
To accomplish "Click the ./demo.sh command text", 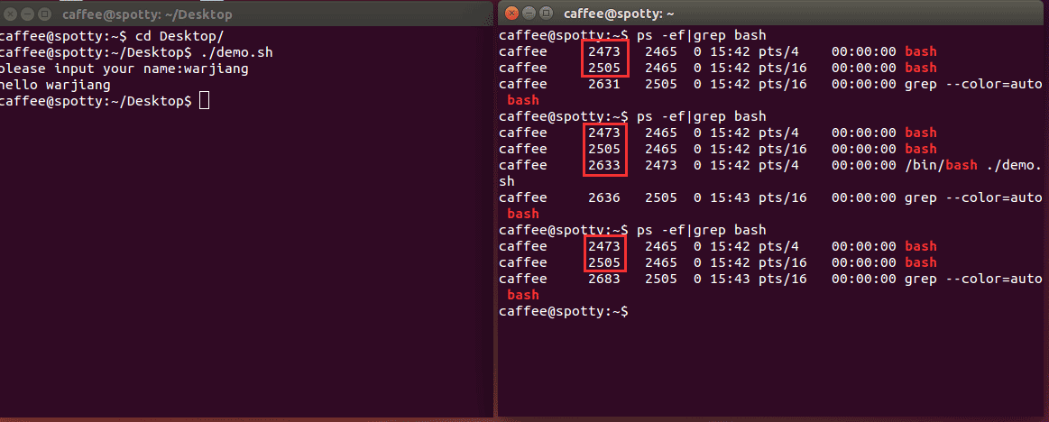I will (236, 51).
